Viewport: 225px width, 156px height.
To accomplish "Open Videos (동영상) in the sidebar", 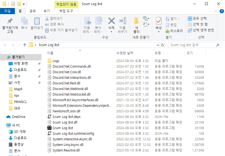I will pyautogui.click(x=19, y=144).
